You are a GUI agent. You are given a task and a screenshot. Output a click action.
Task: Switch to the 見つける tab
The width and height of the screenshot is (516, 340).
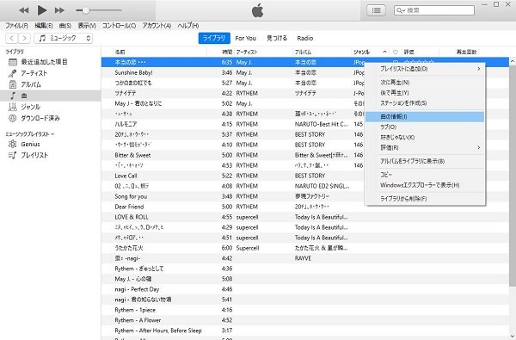pos(277,38)
